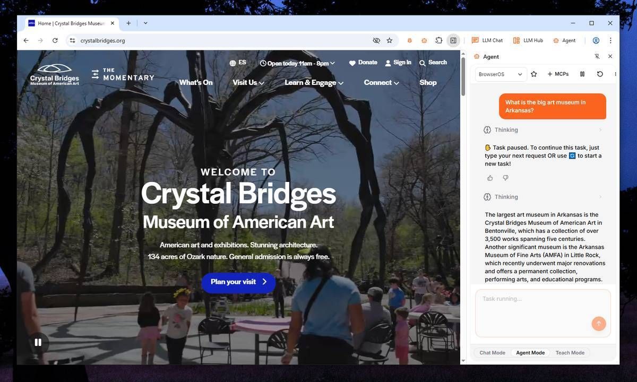The width and height of the screenshot is (637, 382).
Task: Open a new browser tab
Action: [128, 23]
